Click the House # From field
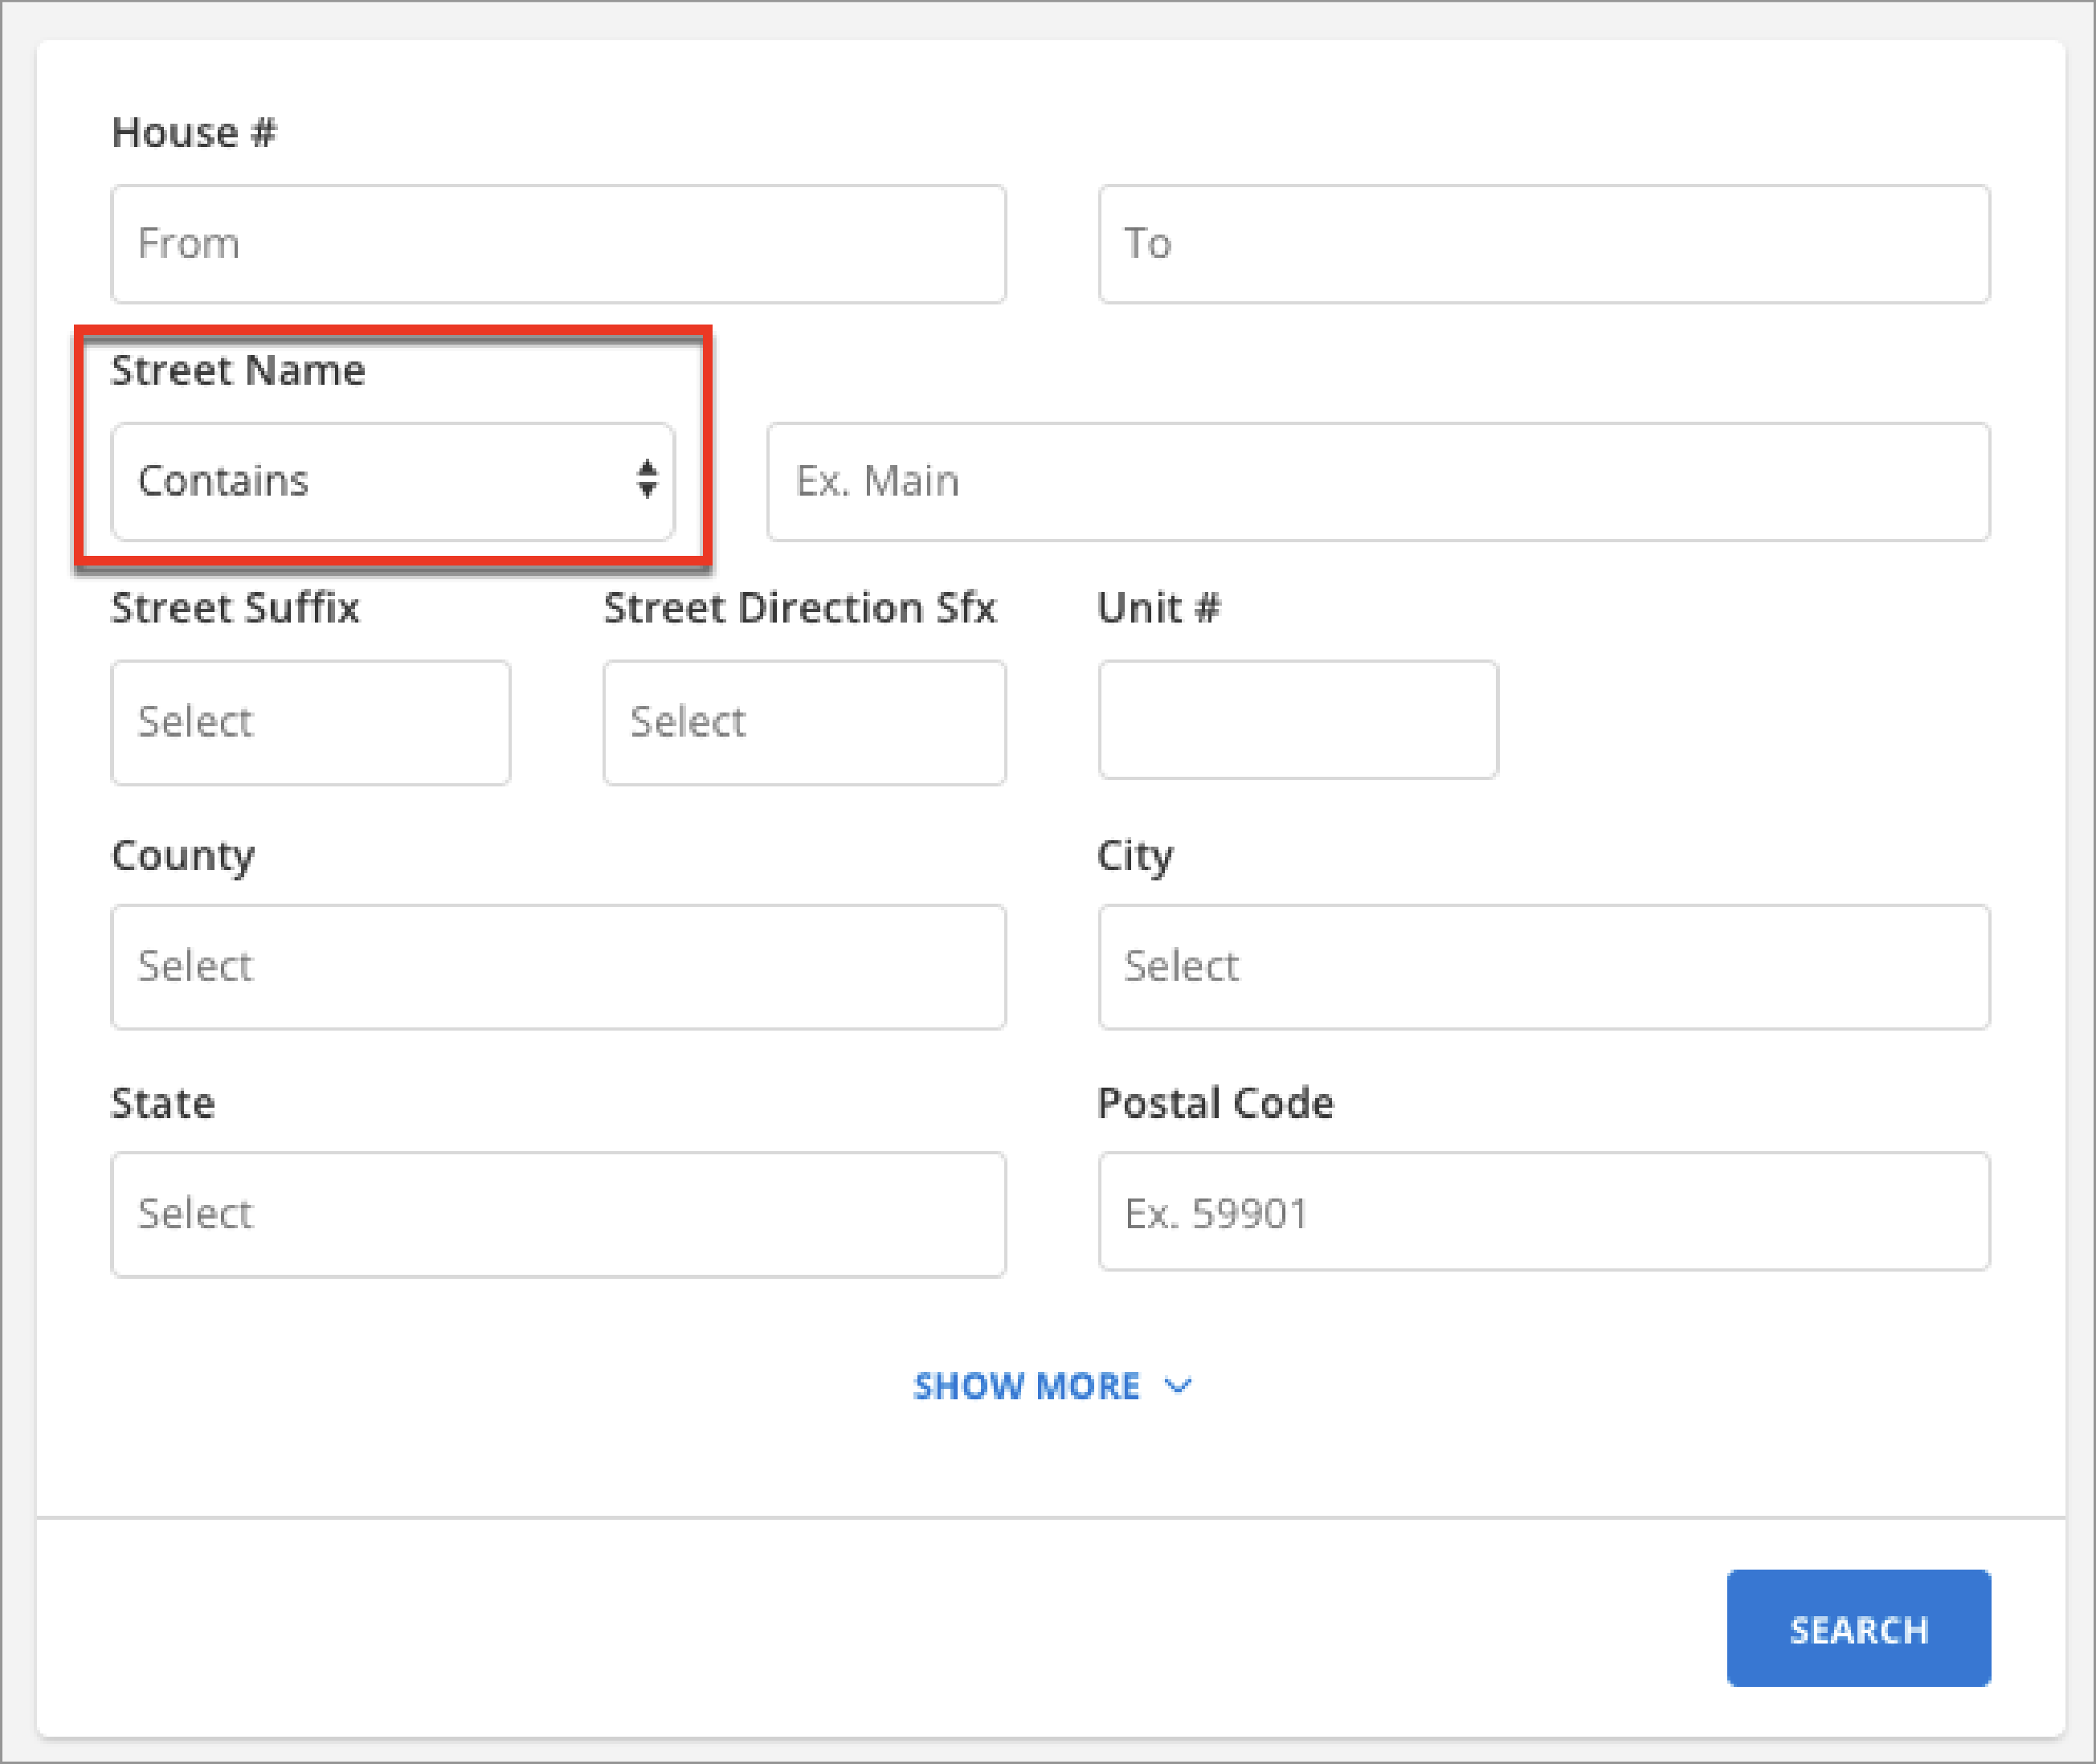 pos(558,244)
